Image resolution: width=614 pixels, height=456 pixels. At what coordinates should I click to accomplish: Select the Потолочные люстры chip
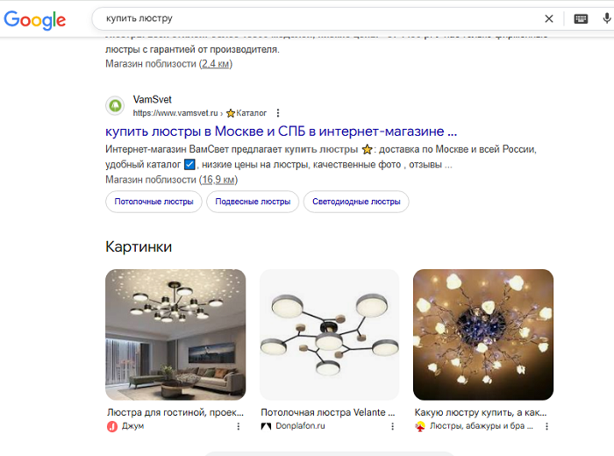click(x=153, y=202)
